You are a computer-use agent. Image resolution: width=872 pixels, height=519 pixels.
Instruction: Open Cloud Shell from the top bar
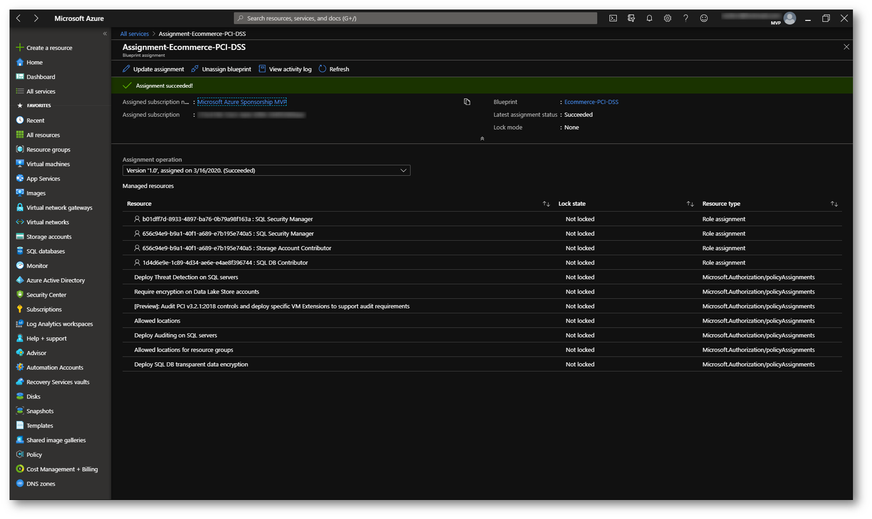click(x=613, y=18)
